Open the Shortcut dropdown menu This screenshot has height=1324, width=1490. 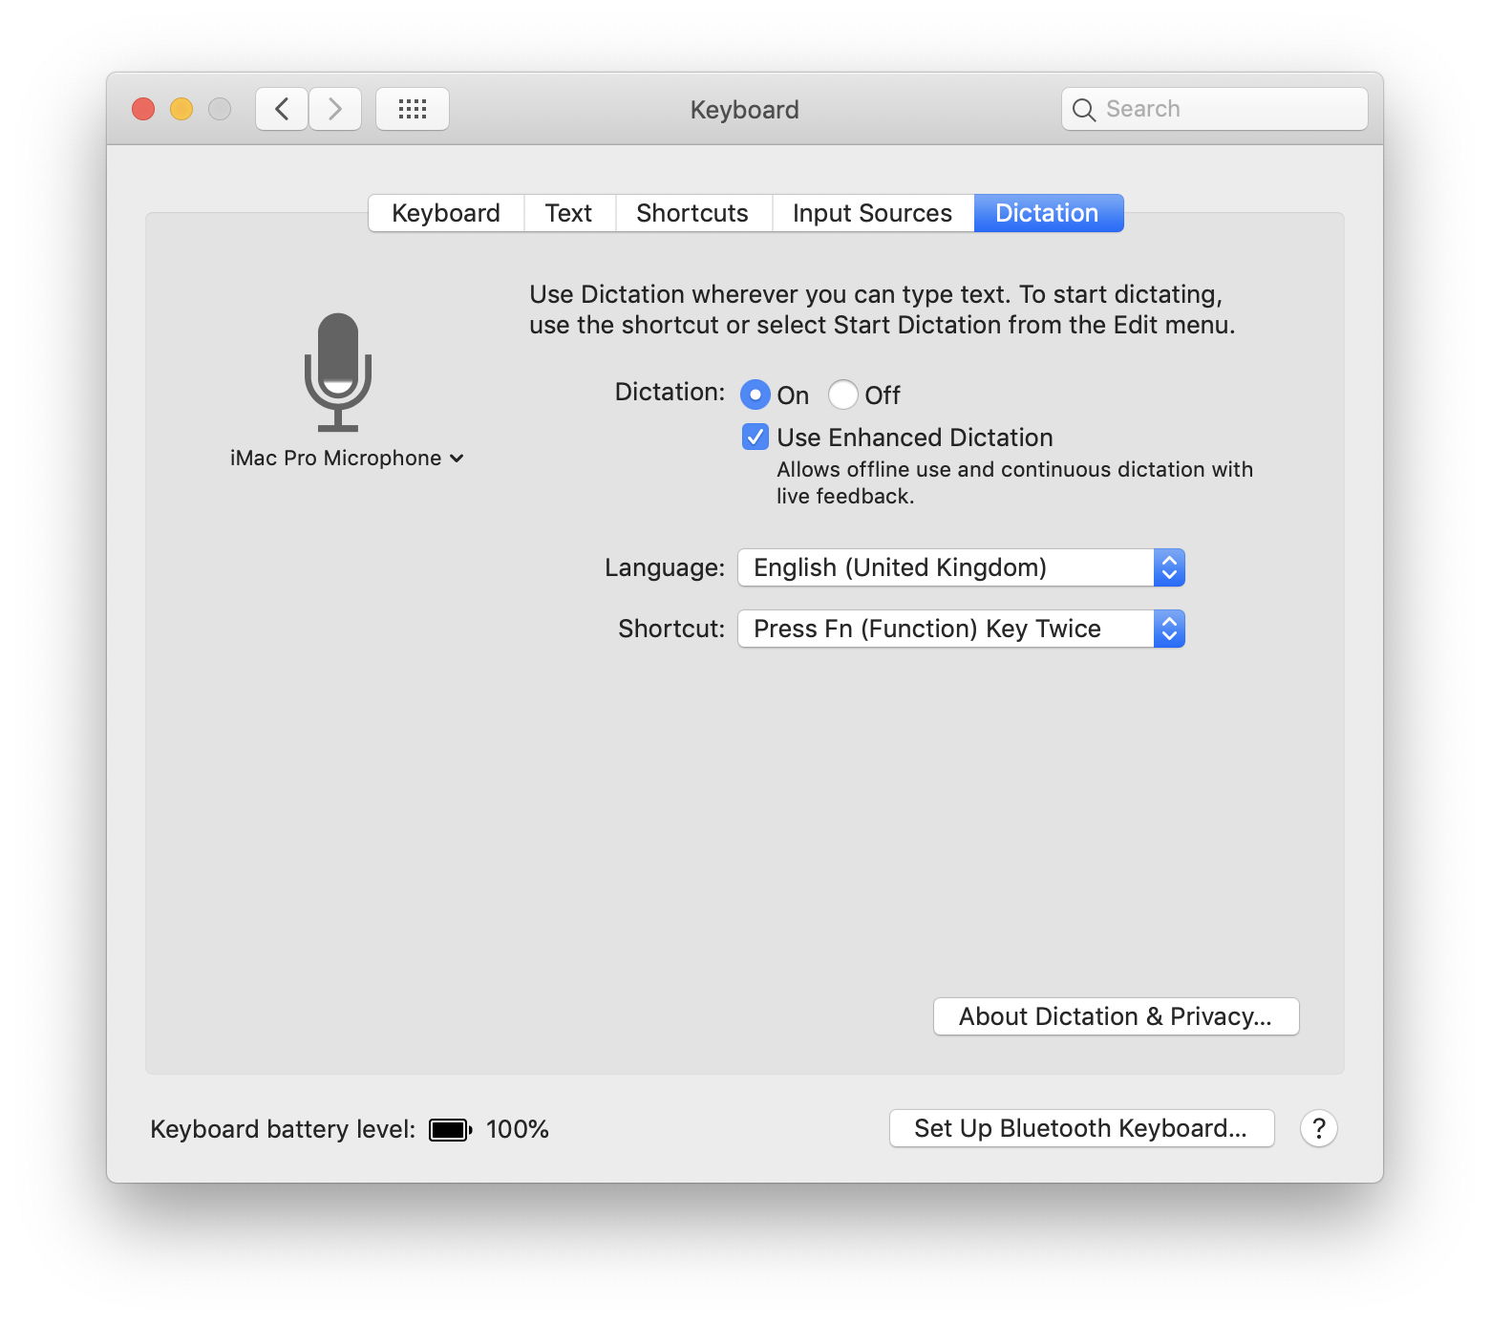click(961, 629)
